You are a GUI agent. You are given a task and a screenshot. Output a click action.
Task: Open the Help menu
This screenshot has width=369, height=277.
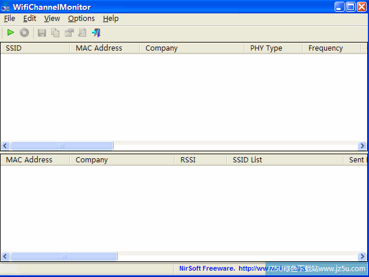click(x=111, y=19)
